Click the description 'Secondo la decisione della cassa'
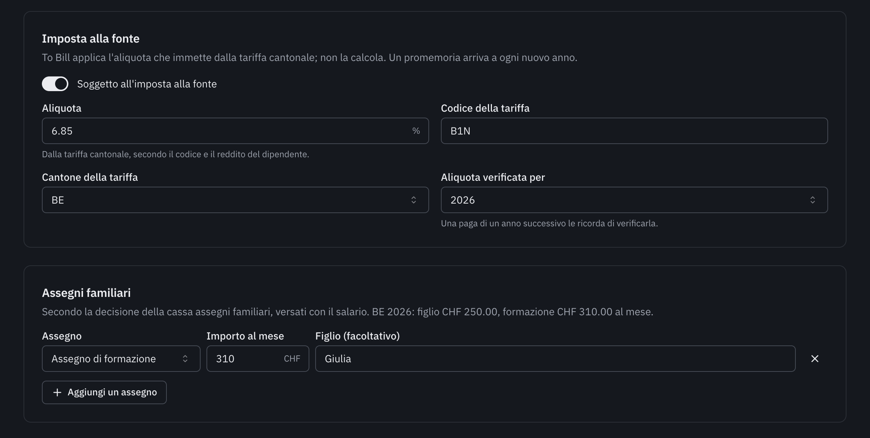The height and width of the screenshot is (438, 870). click(347, 312)
